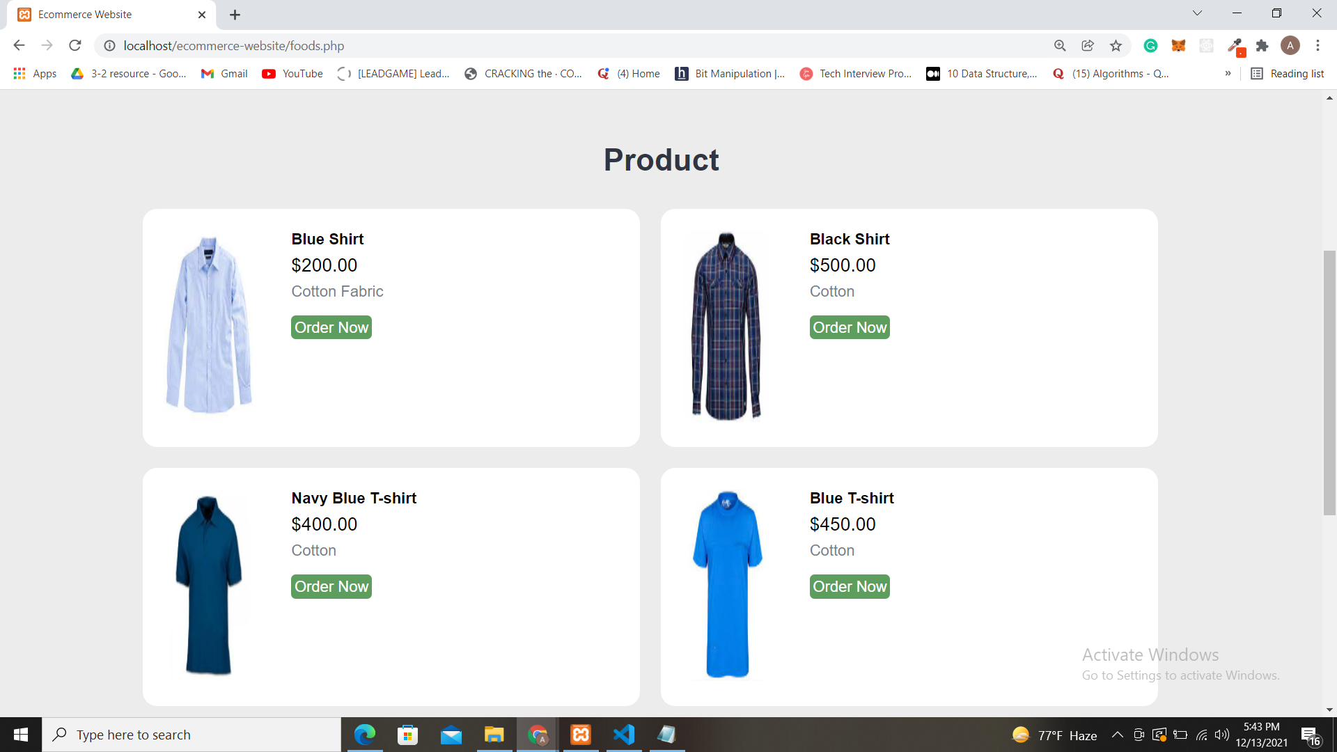Show hidden system tray icons
The image size is (1337, 752).
pos(1117,735)
